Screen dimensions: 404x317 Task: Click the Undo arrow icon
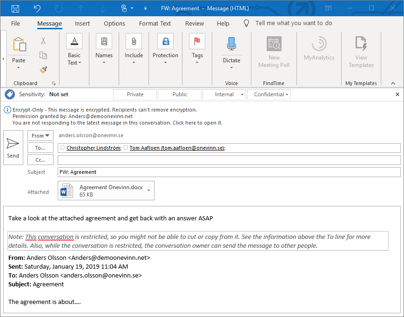(37, 8)
